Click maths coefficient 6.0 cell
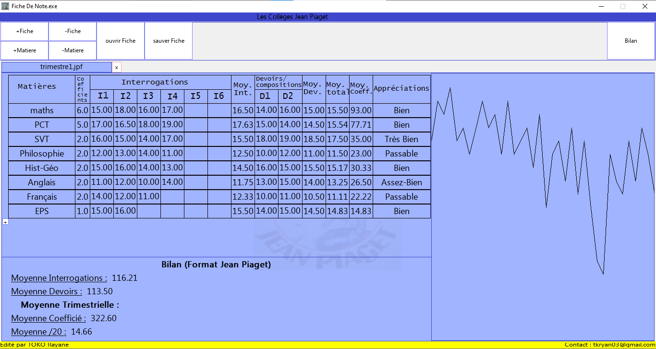 point(83,110)
